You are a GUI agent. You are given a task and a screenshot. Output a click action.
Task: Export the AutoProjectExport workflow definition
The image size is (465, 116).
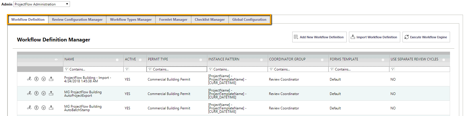pos(51,93)
